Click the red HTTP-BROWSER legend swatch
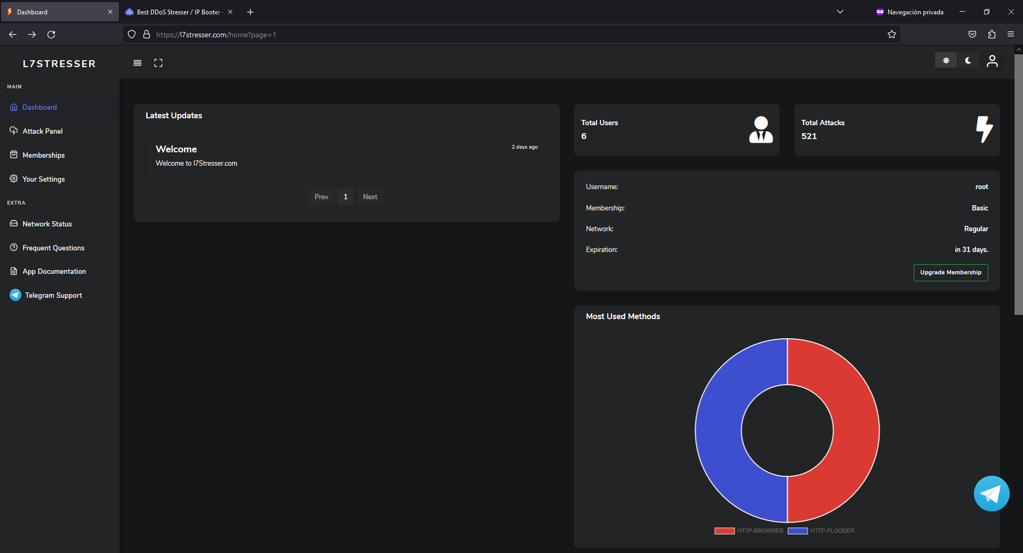The height and width of the screenshot is (553, 1023). 724,531
